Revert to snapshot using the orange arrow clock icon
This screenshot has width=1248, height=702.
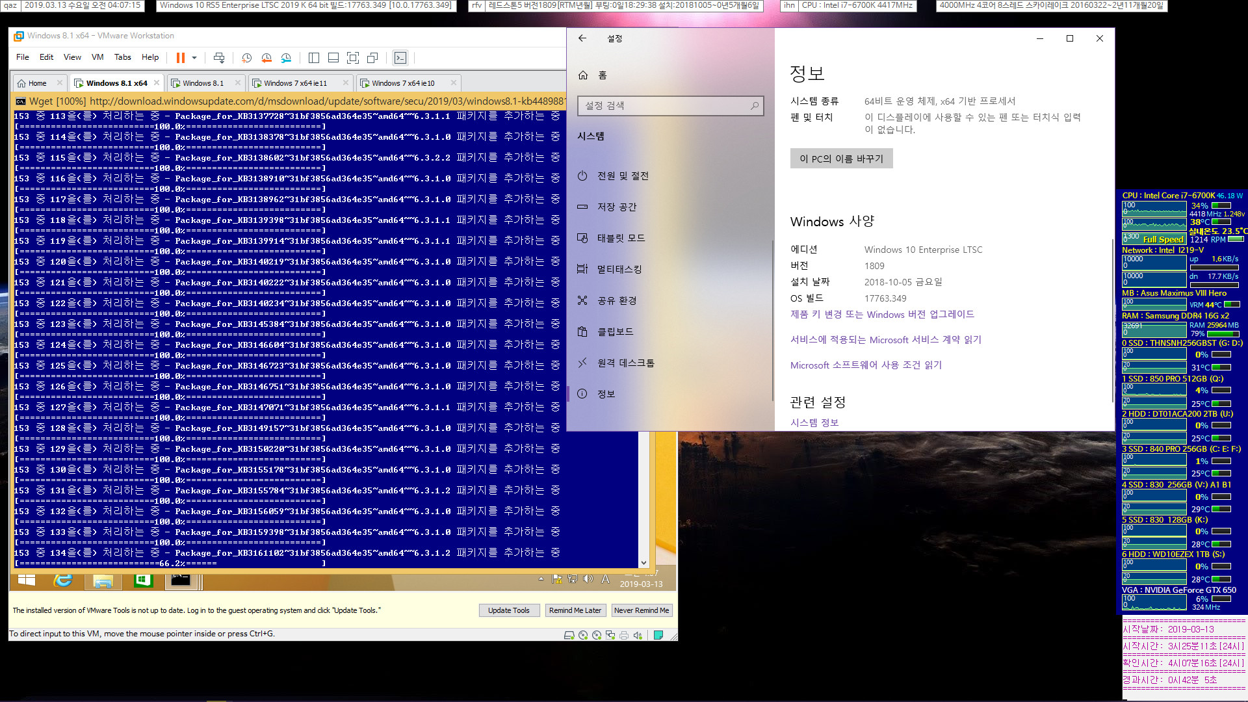click(266, 58)
